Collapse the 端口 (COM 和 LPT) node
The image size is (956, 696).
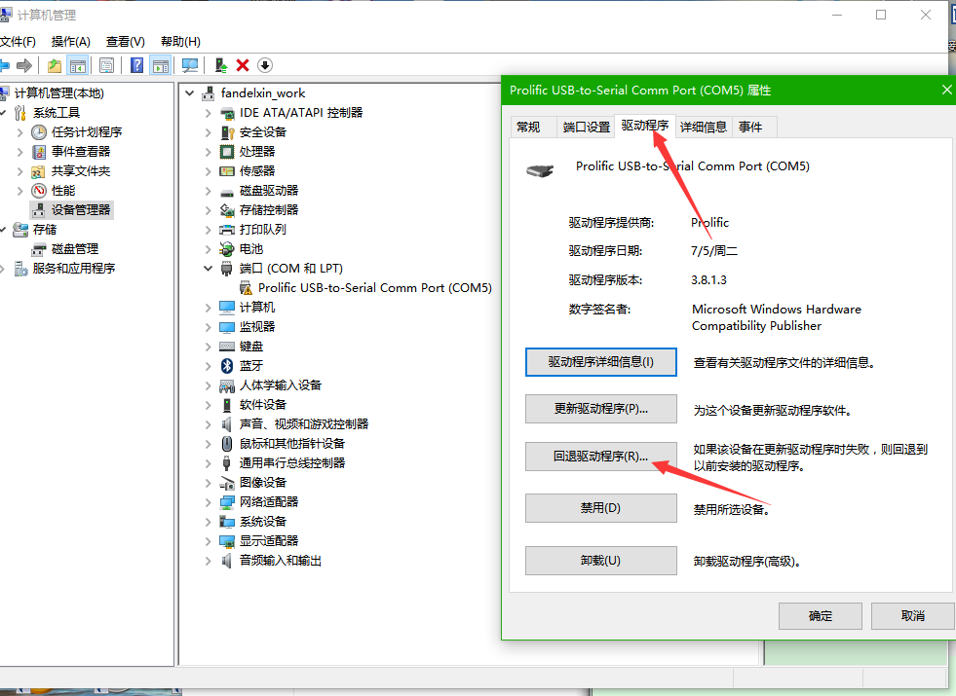click(208, 269)
